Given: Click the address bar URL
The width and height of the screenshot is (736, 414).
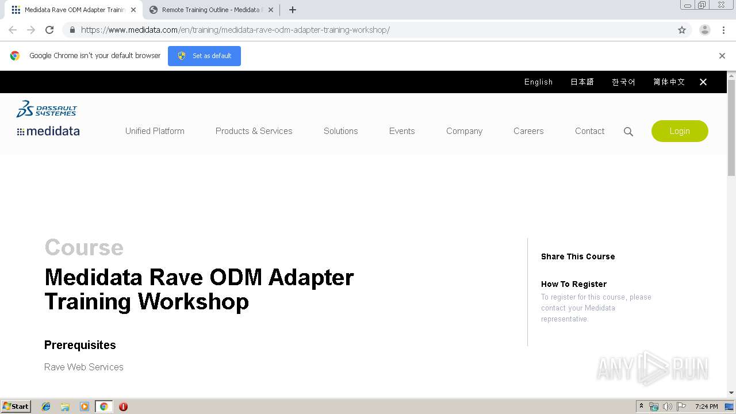Looking at the screenshot, I should (x=235, y=30).
